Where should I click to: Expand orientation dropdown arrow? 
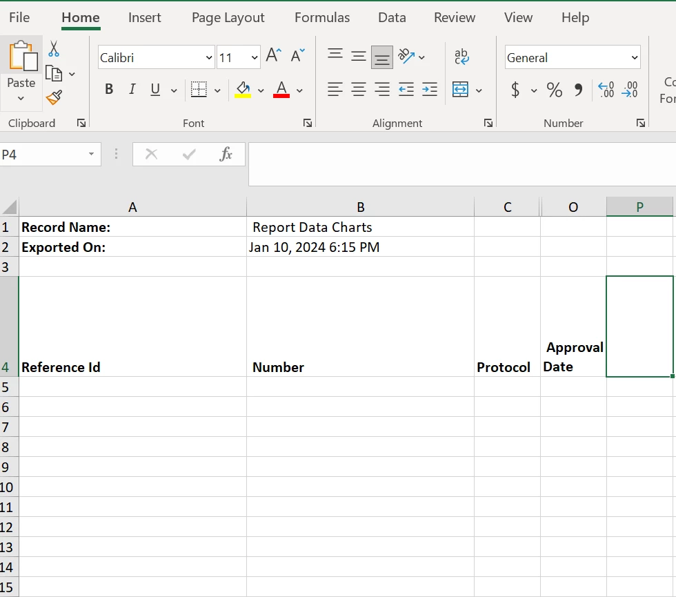(421, 57)
